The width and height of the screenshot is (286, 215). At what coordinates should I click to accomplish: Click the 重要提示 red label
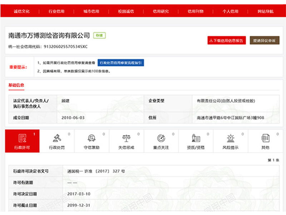click(x=18, y=67)
